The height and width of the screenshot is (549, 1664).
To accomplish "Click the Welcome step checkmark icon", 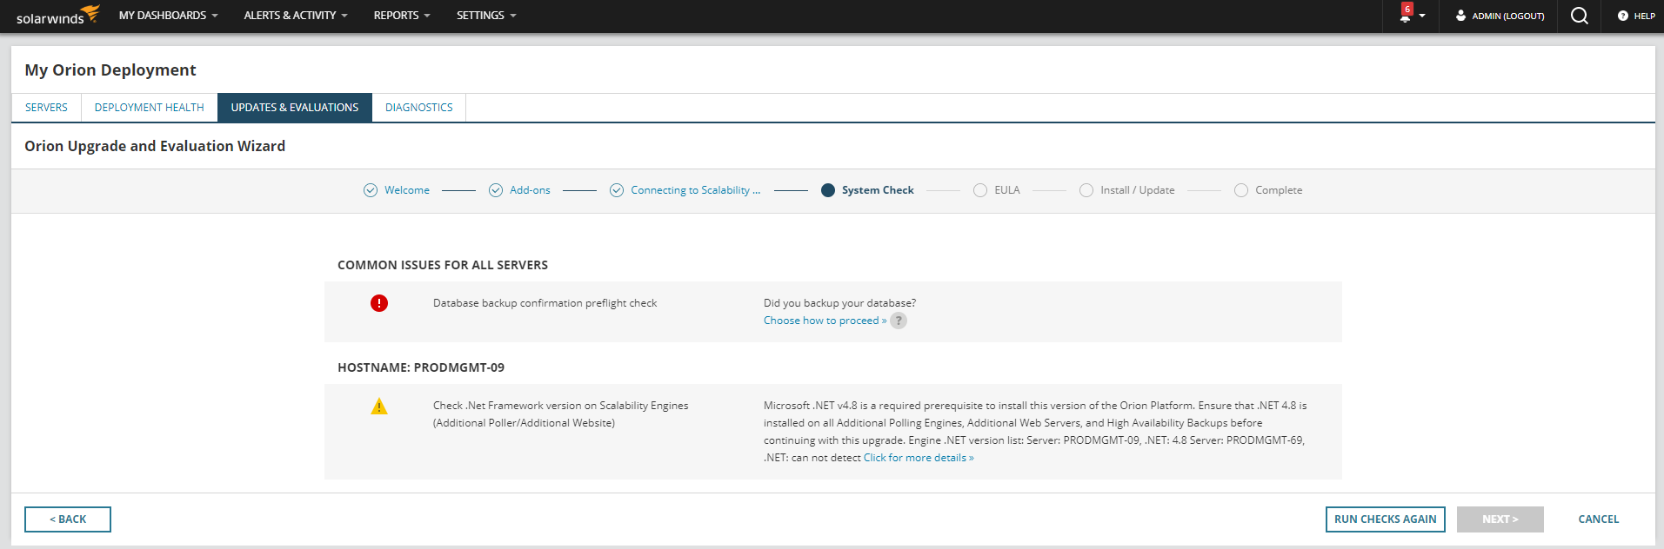I will (371, 190).
